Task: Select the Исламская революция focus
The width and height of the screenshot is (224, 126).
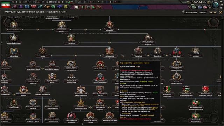Action: point(14,27)
